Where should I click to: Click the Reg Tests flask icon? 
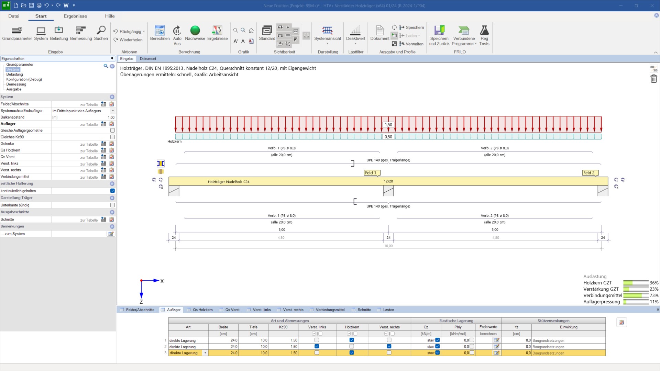pos(484,31)
